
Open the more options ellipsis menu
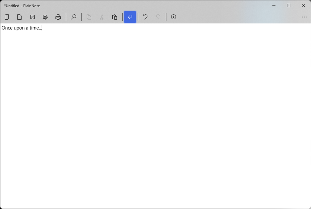tap(304, 17)
